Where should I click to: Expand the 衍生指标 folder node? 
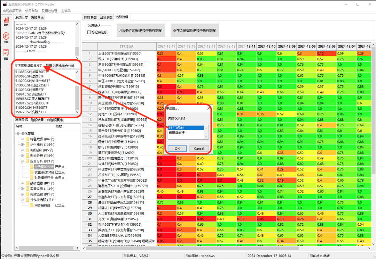pyautogui.click(x=22, y=144)
